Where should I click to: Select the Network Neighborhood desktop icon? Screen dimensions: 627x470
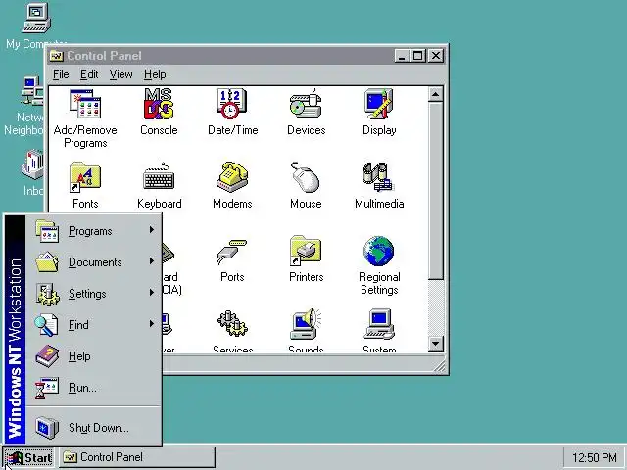(32, 91)
